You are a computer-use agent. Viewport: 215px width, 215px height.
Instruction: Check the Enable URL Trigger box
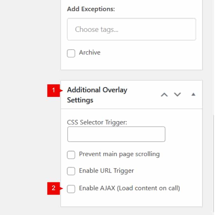(x=71, y=171)
